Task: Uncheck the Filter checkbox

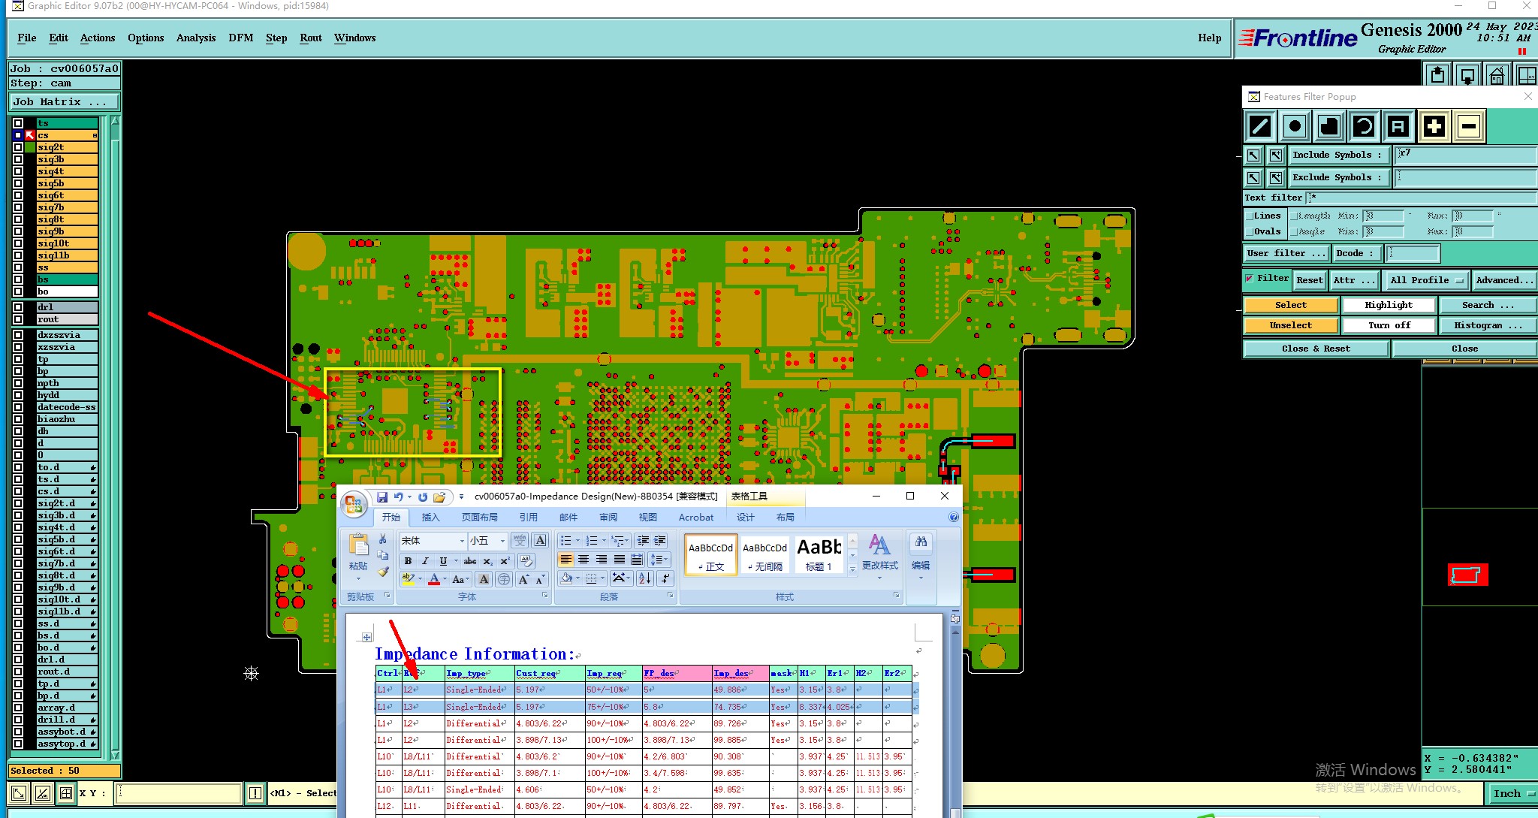Action: coord(1250,279)
